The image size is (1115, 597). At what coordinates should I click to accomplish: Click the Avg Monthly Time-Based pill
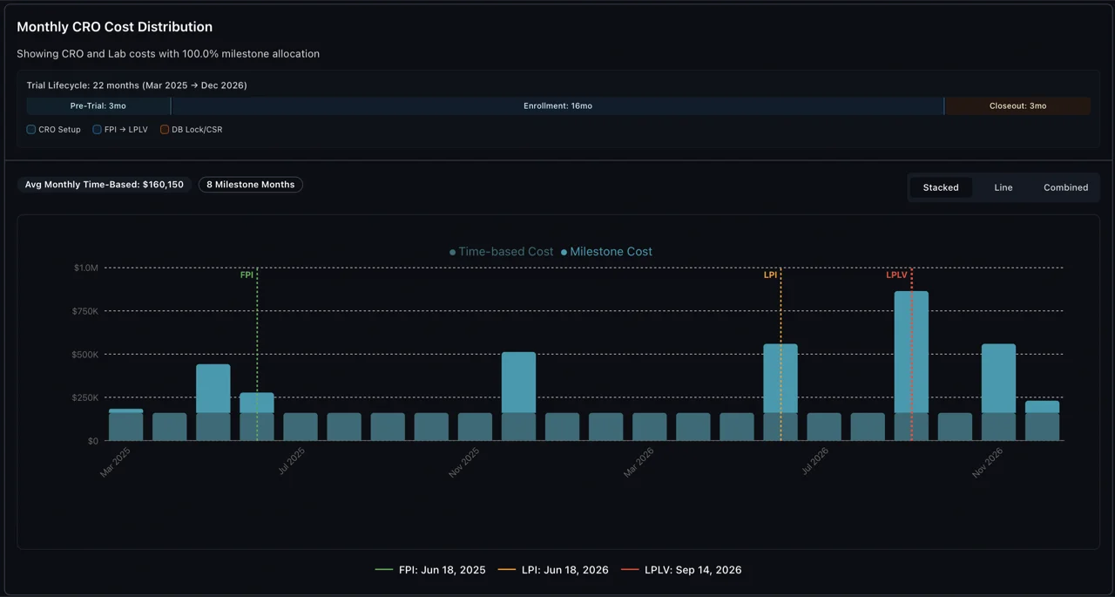point(104,184)
